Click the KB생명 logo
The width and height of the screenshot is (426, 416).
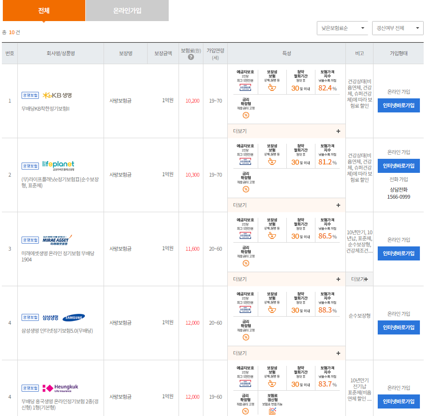57,95
